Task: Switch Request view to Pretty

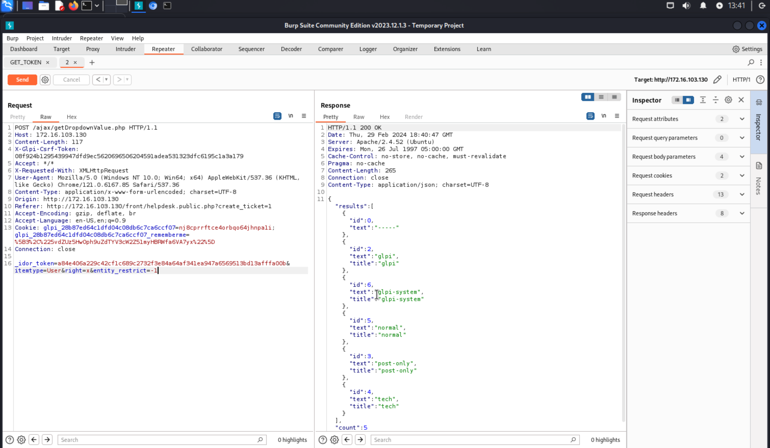Action: click(x=17, y=117)
